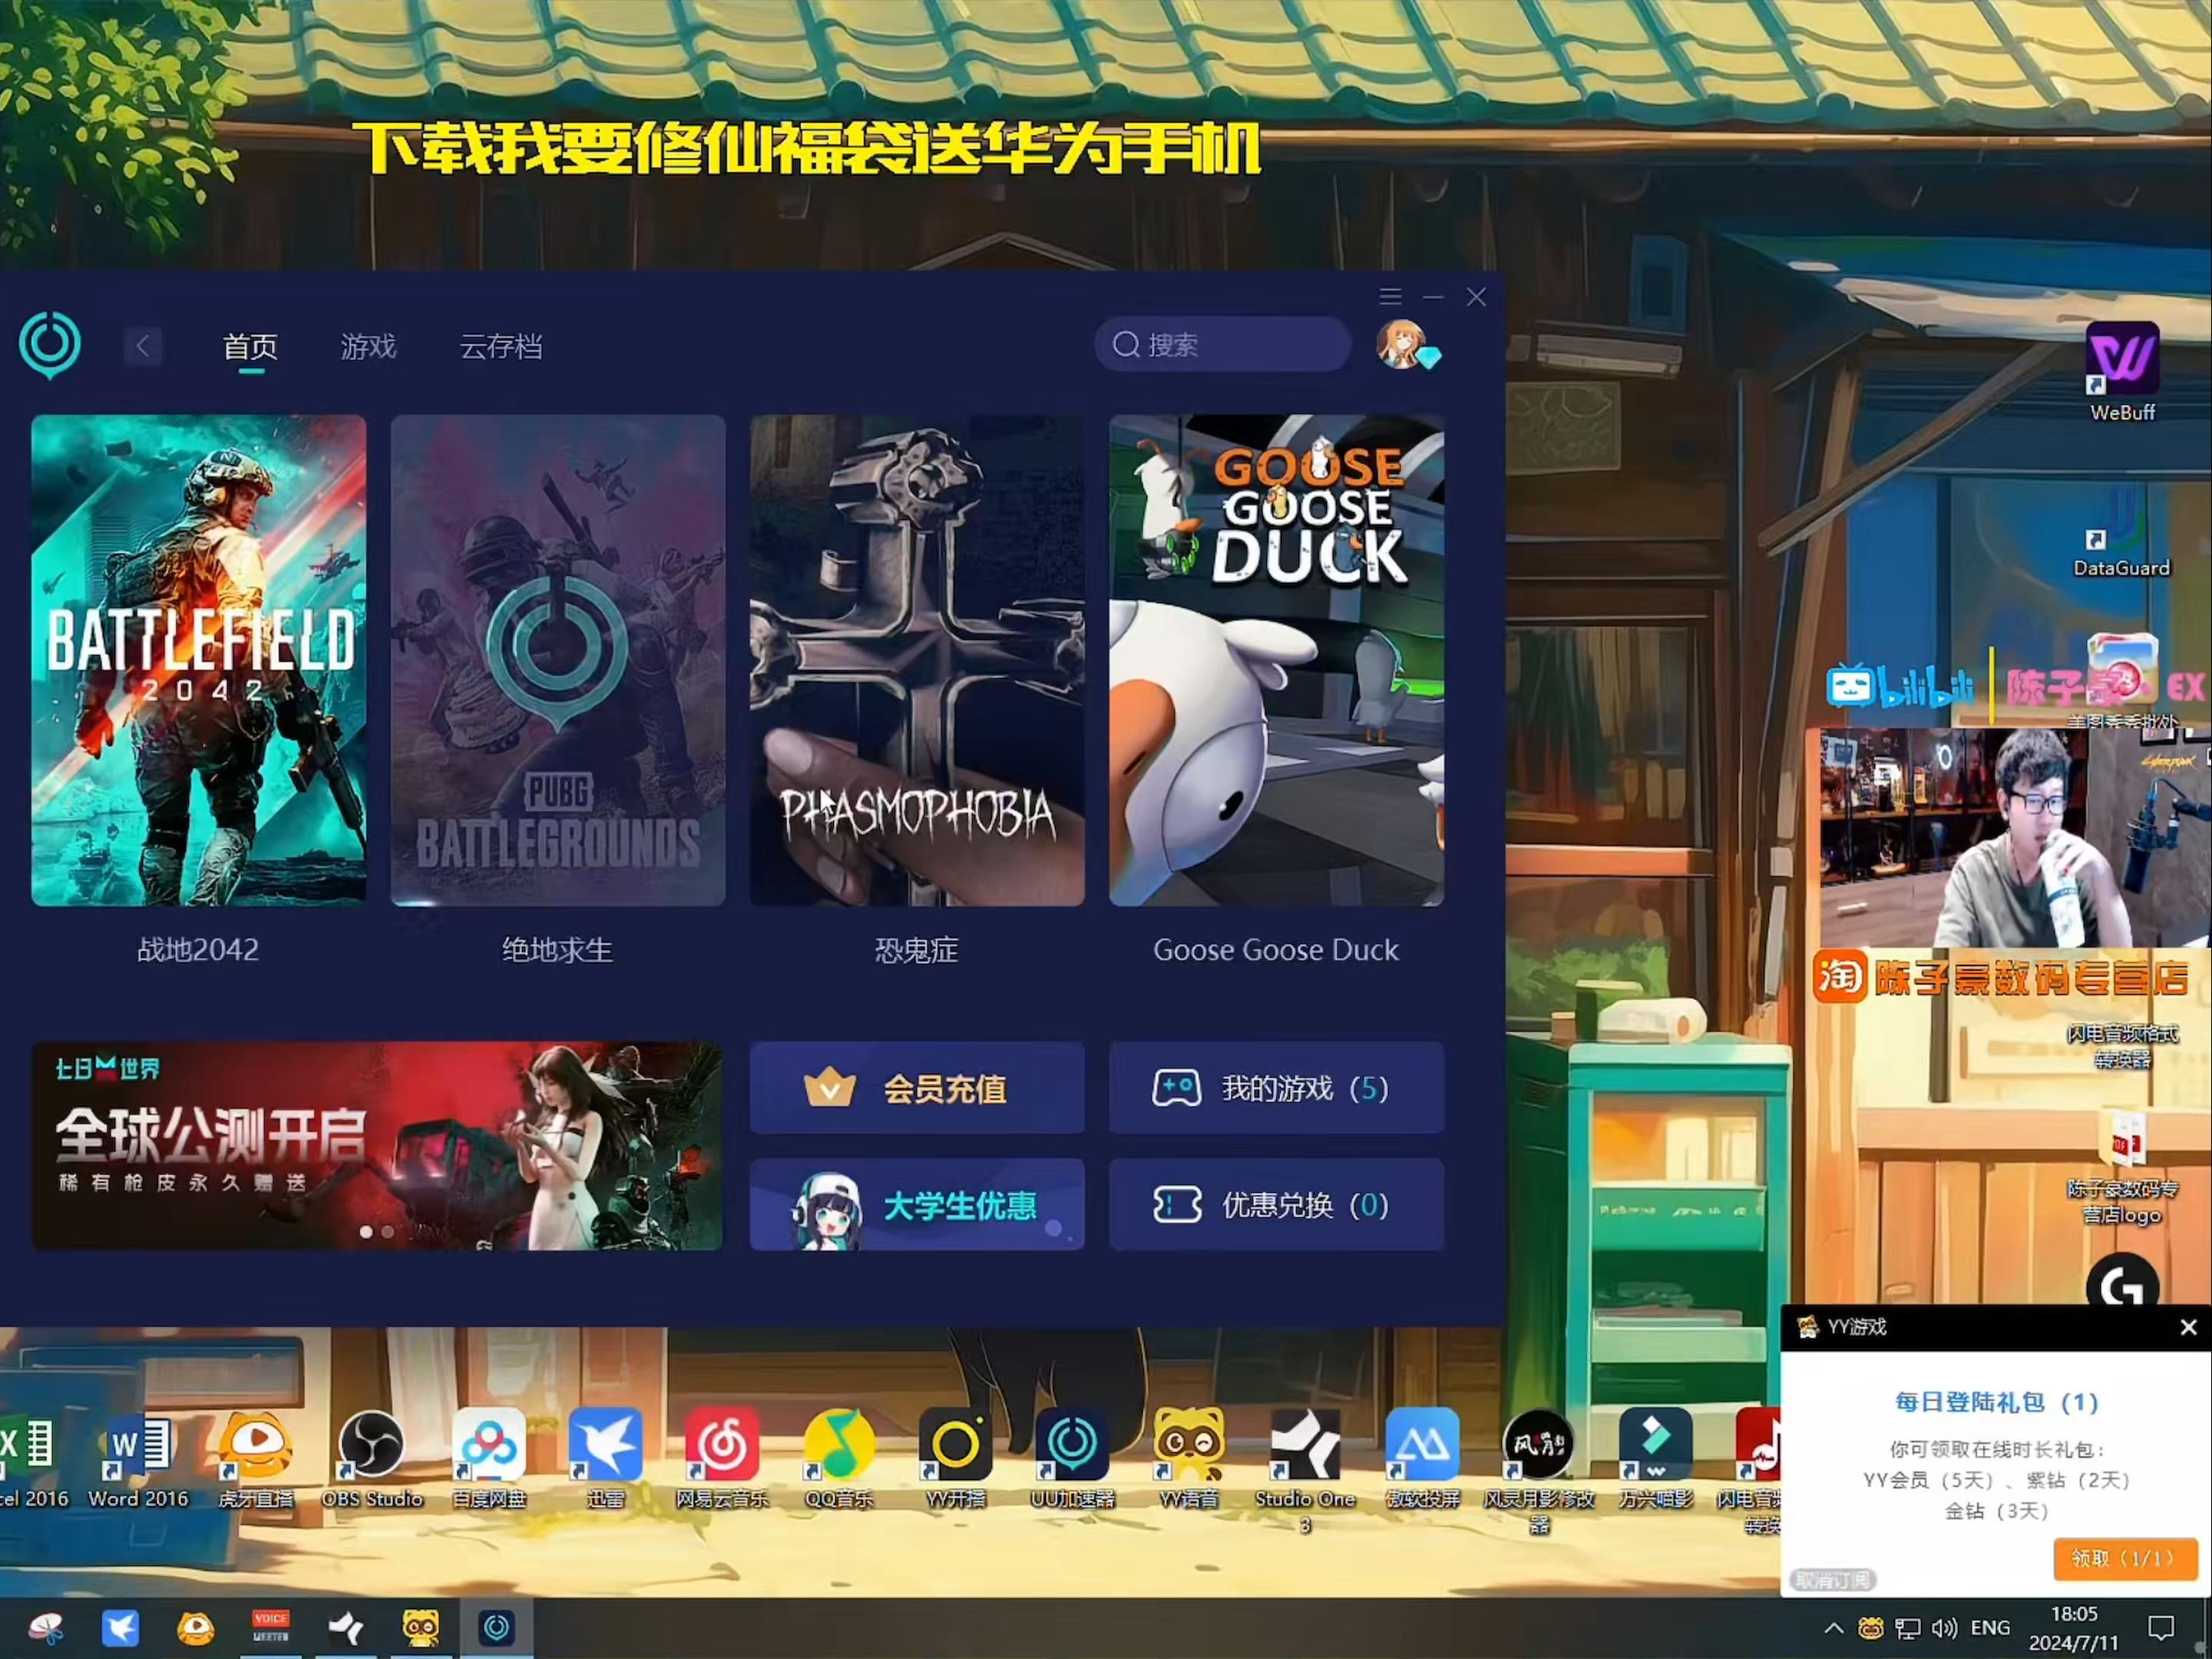
Task: Click 恐鬼症 game title text
Action: click(917, 949)
